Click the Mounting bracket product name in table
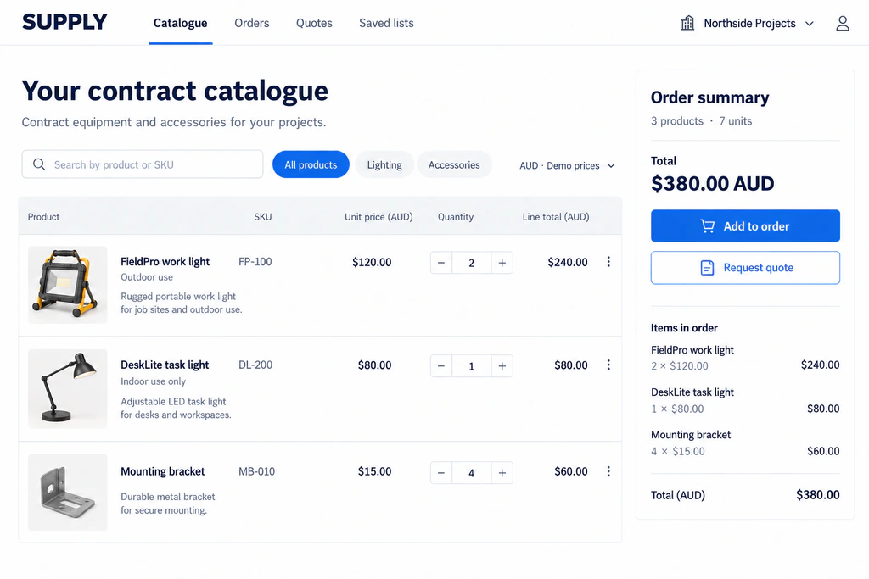The width and height of the screenshot is (869, 579). 163,471
